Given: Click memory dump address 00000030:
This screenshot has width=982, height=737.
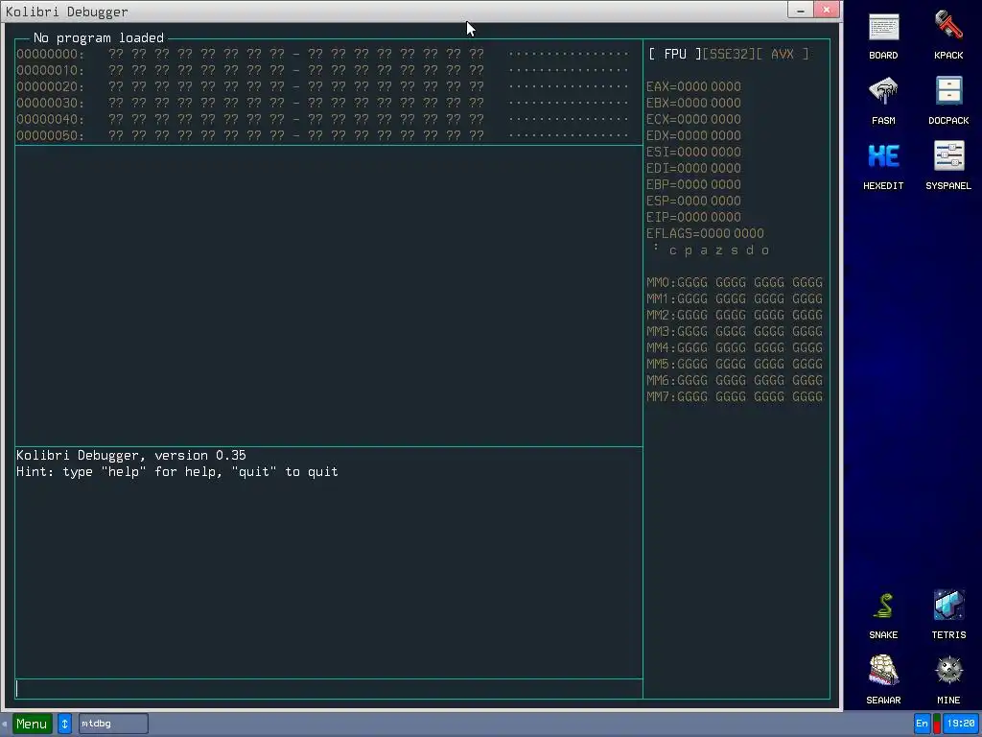Looking at the screenshot, I should click(50, 103).
